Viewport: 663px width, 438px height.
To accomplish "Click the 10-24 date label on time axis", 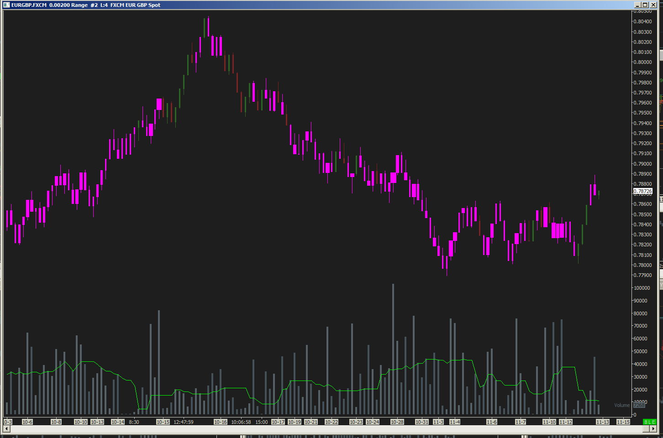I will [373, 422].
